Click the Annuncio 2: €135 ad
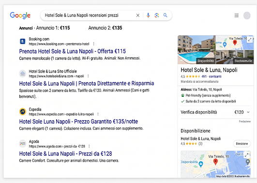The width and height of the screenshot is (257, 183). (105, 28)
